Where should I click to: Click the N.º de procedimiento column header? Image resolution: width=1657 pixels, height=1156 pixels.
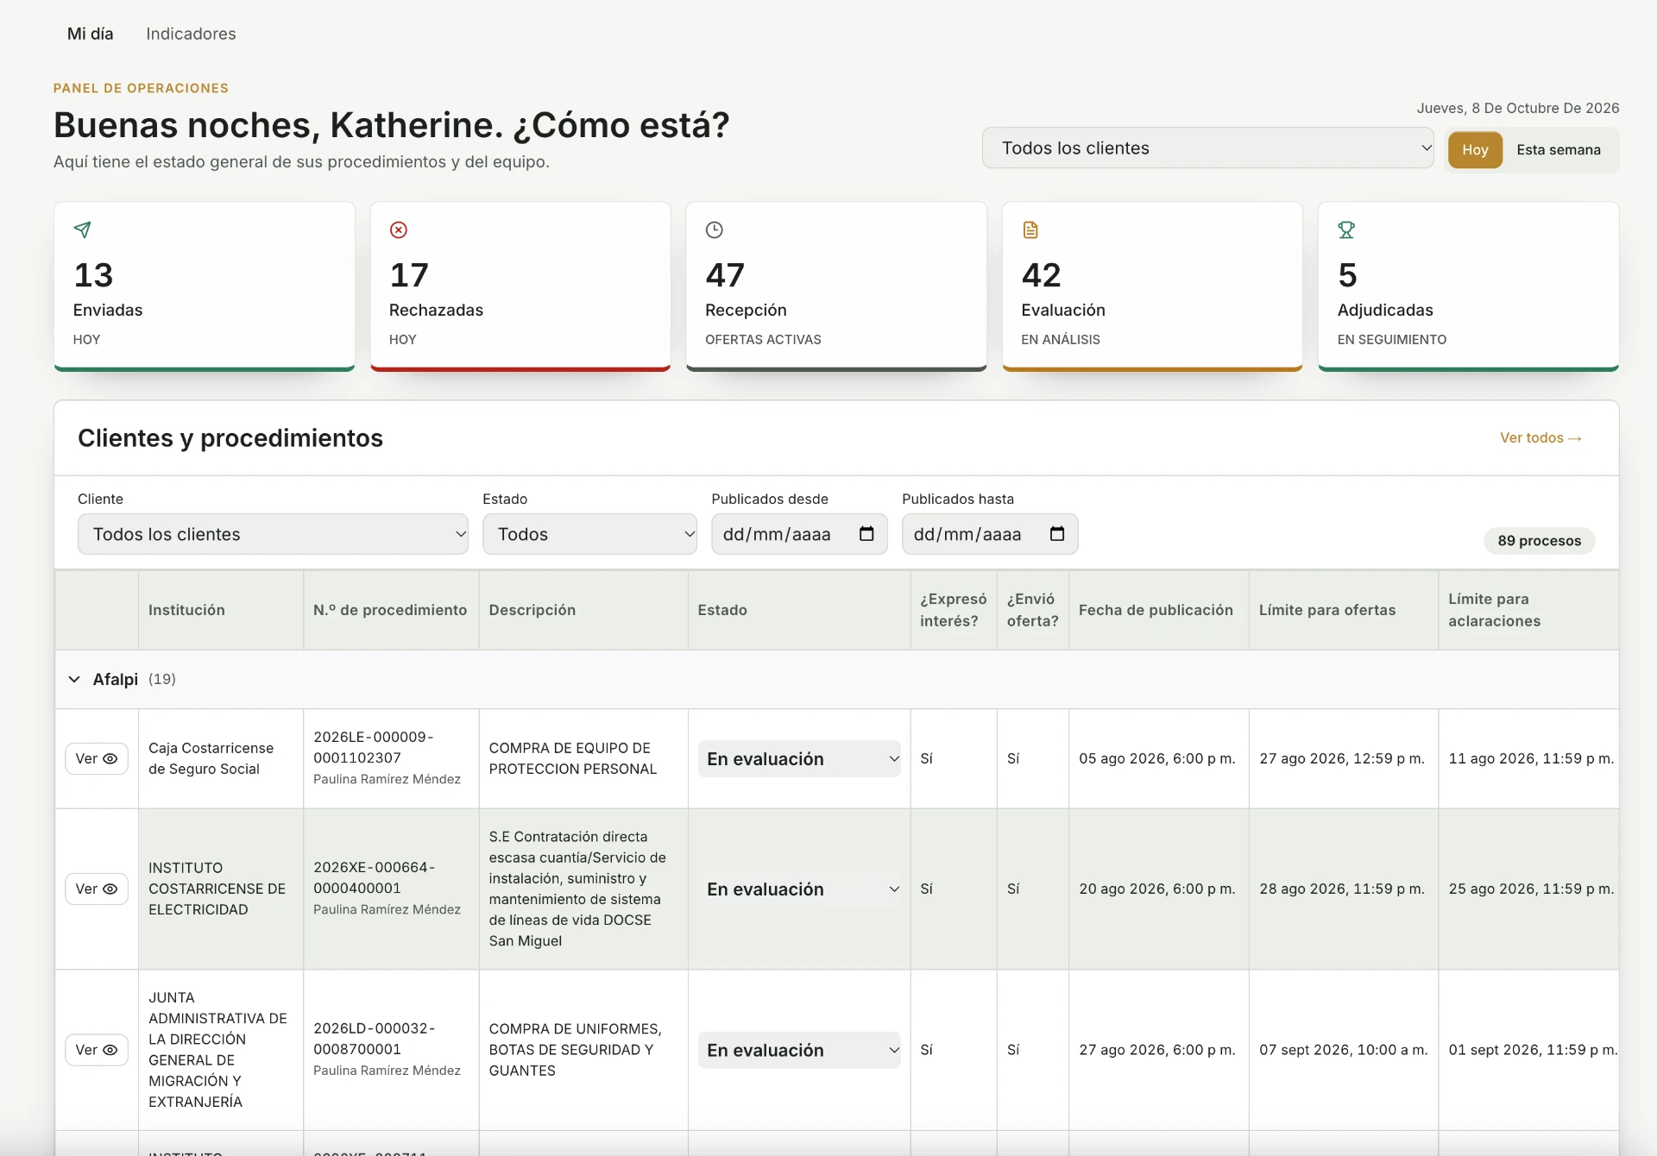pos(390,610)
